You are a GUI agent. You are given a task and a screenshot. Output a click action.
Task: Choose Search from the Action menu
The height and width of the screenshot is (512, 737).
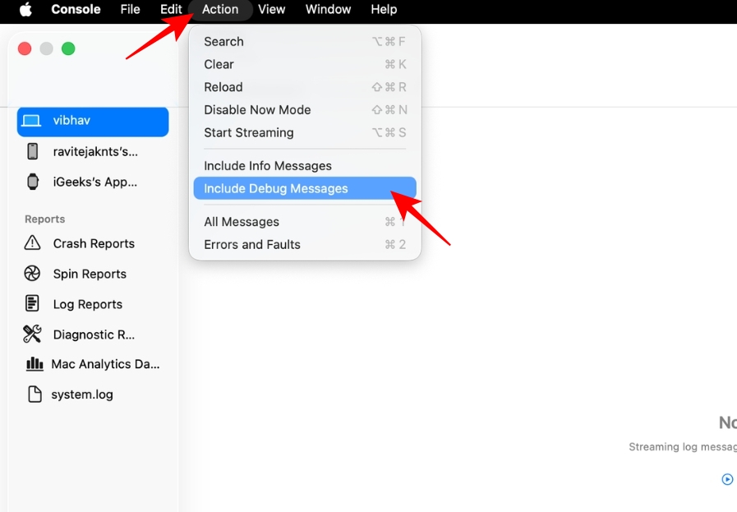pyautogui.click(x=305, y=41)
